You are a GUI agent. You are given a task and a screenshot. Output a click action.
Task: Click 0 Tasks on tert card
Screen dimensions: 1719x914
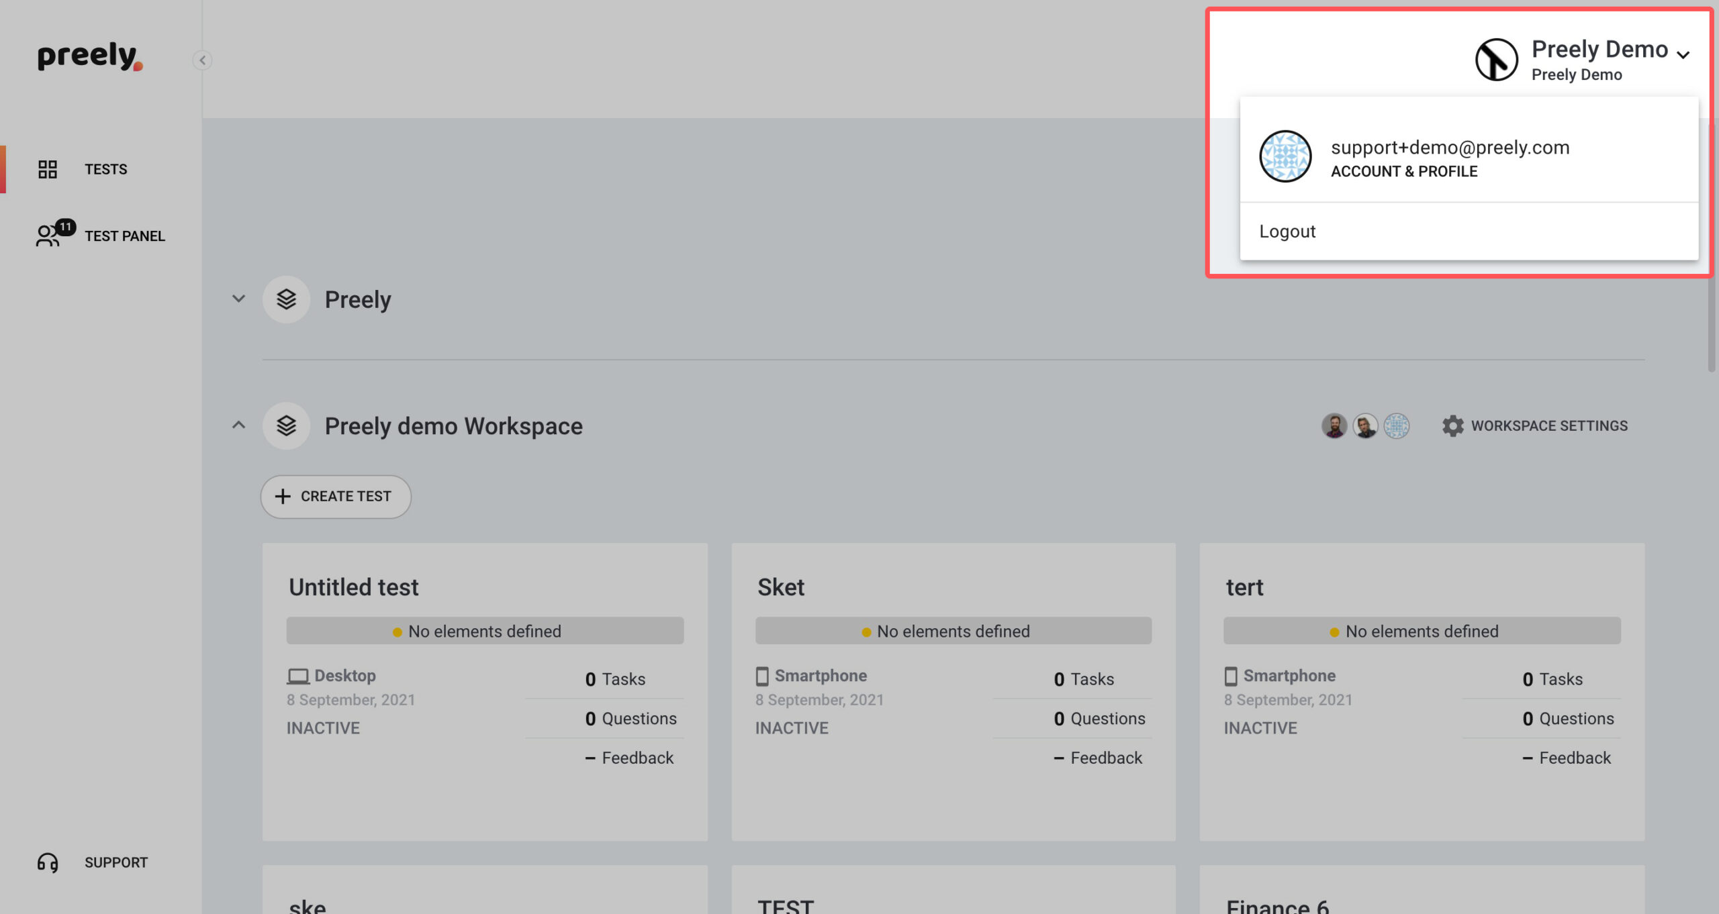click(x=1552, y=679)
